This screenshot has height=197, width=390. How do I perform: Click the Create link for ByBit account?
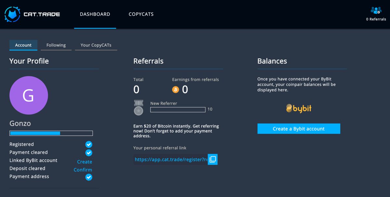[x=84, y=162]
